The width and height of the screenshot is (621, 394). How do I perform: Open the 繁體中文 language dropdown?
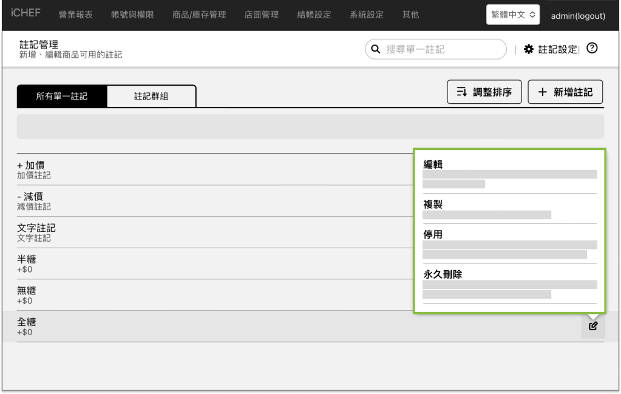(513, 15)
